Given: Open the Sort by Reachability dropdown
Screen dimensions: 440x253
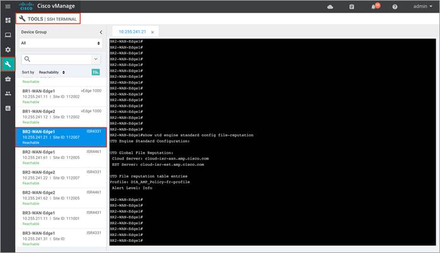Looking at the screenshot, I should [x=52, y=72].
